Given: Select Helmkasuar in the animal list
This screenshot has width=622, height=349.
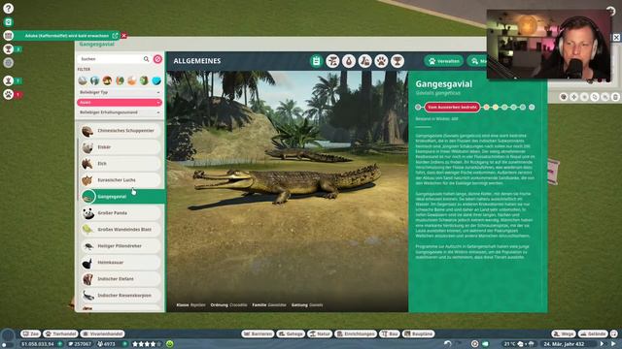Looking at the screenshot, I should (x=121, y=263).
